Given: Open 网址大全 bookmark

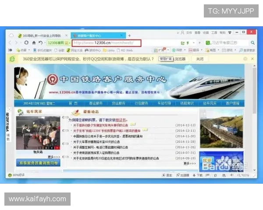Looking at the screenshot, I should pos(75,50).
